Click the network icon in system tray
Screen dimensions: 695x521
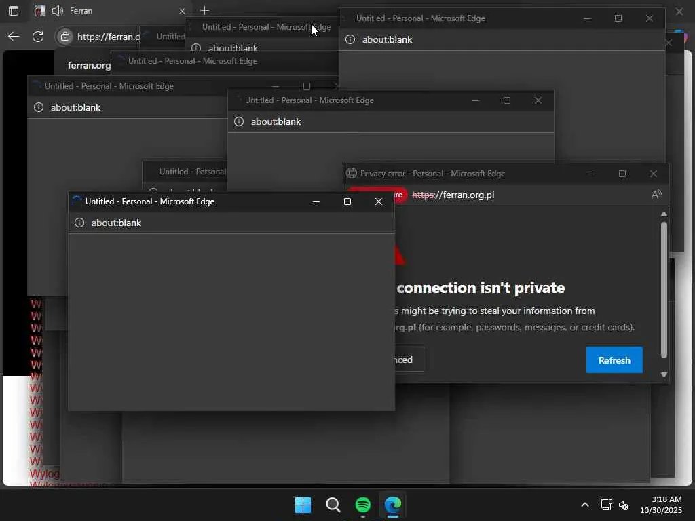(606, 505)
